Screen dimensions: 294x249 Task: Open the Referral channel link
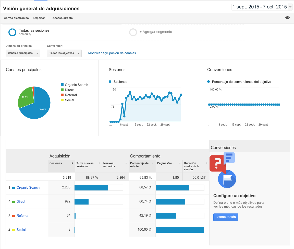pos(22,216)
